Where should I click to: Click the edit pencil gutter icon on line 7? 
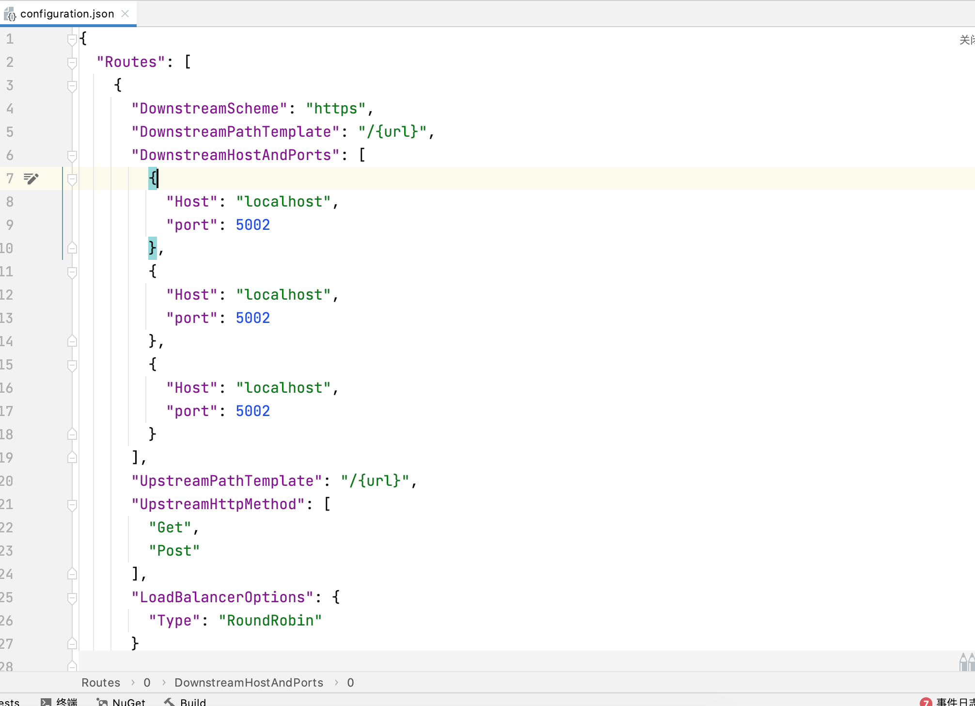pyautogui.click(x=31, y=178)
